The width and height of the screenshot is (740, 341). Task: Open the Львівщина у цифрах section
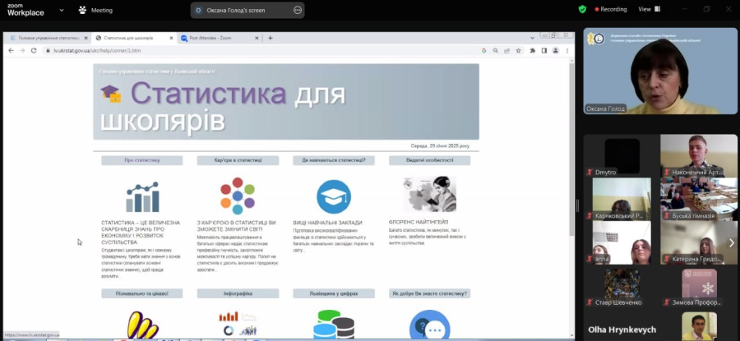[334, 293]
